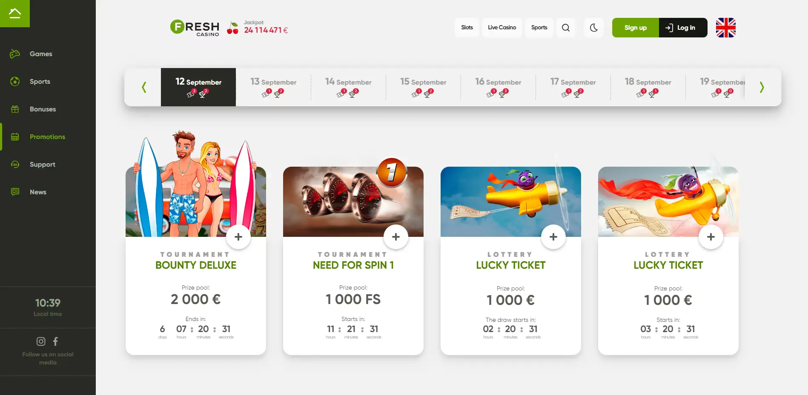808x395 pixels.
Task: Select the 17 September date tab
Action: point(573,87)
